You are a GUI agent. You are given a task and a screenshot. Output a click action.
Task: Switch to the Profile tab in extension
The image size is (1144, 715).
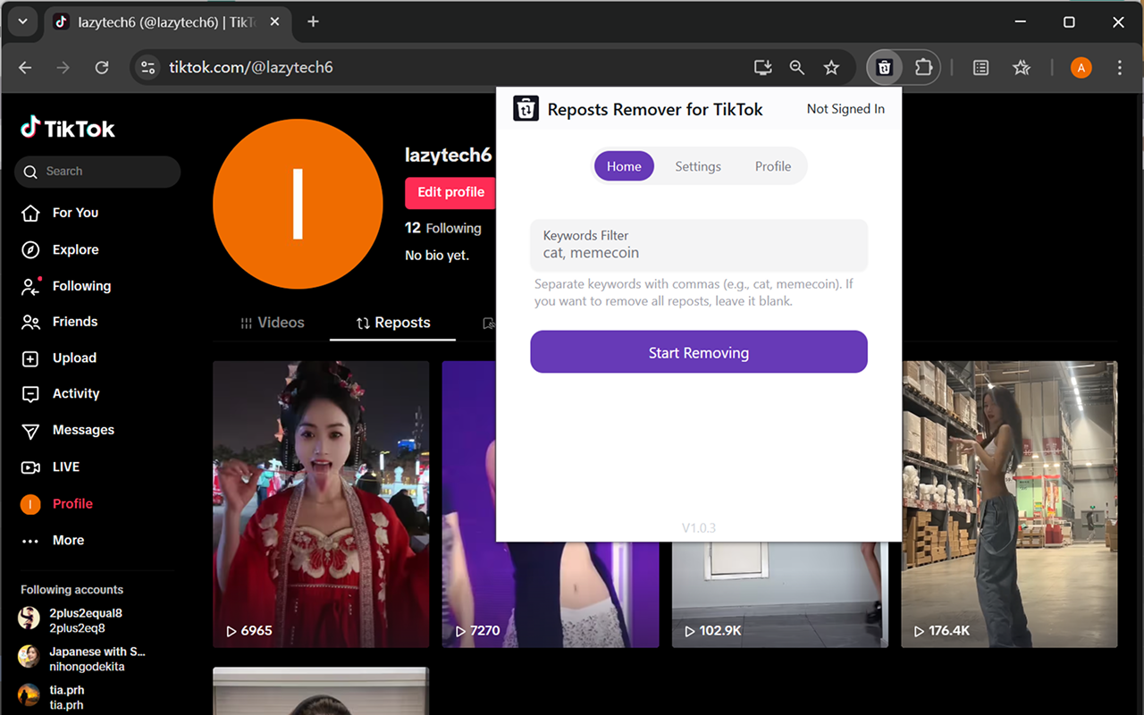click(x=772, y=166)
